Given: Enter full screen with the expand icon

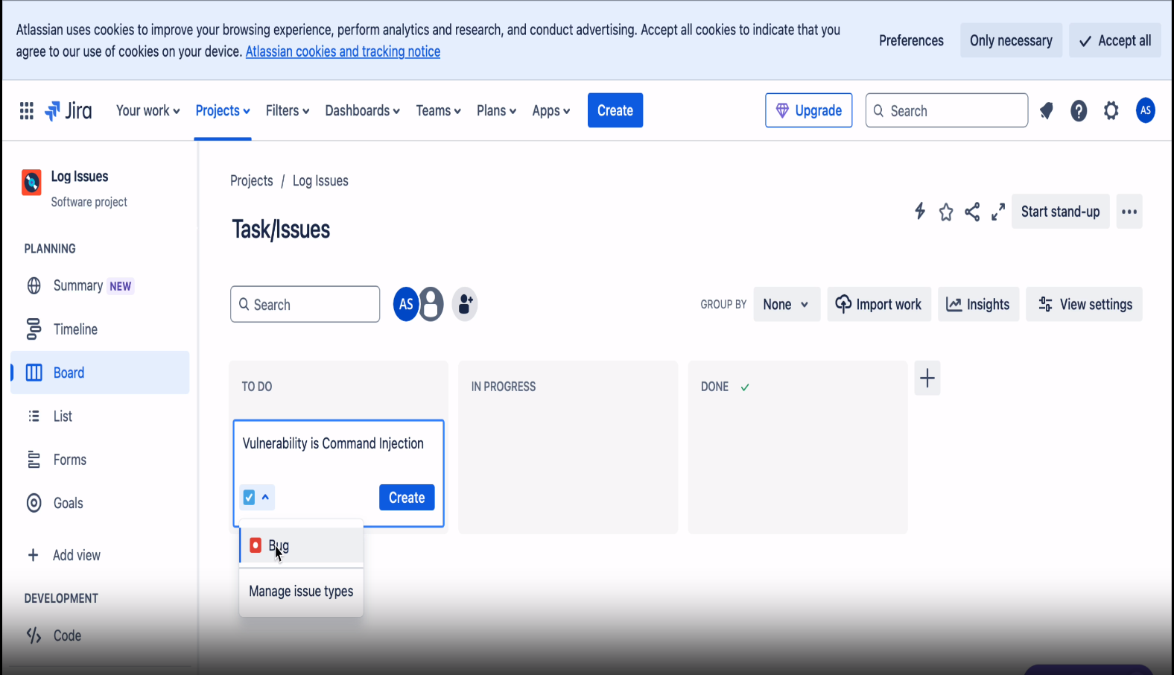Looking at the screenshot, I should (x=998, y=212).
